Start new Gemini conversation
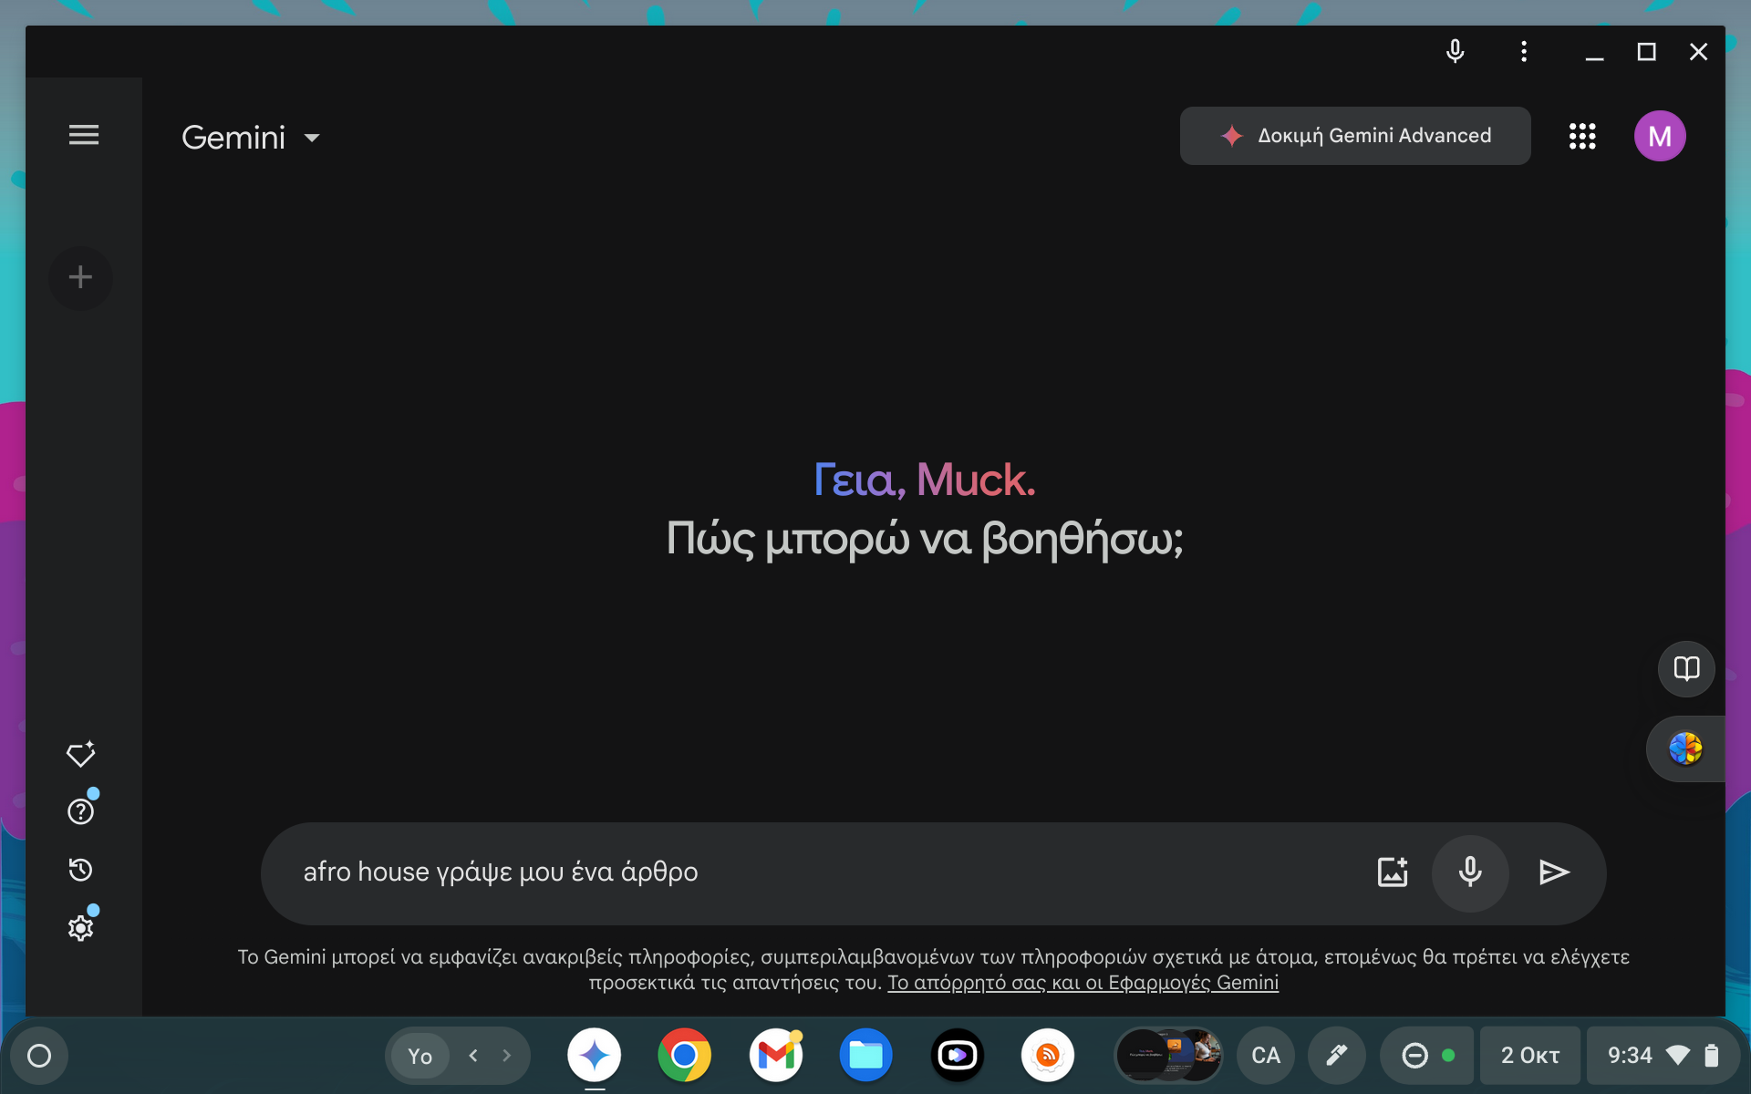 tap(79, 276)
